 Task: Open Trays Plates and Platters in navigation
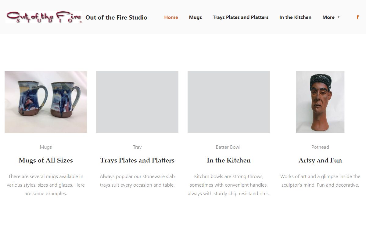pyautogui.click(x=241, y=17)
